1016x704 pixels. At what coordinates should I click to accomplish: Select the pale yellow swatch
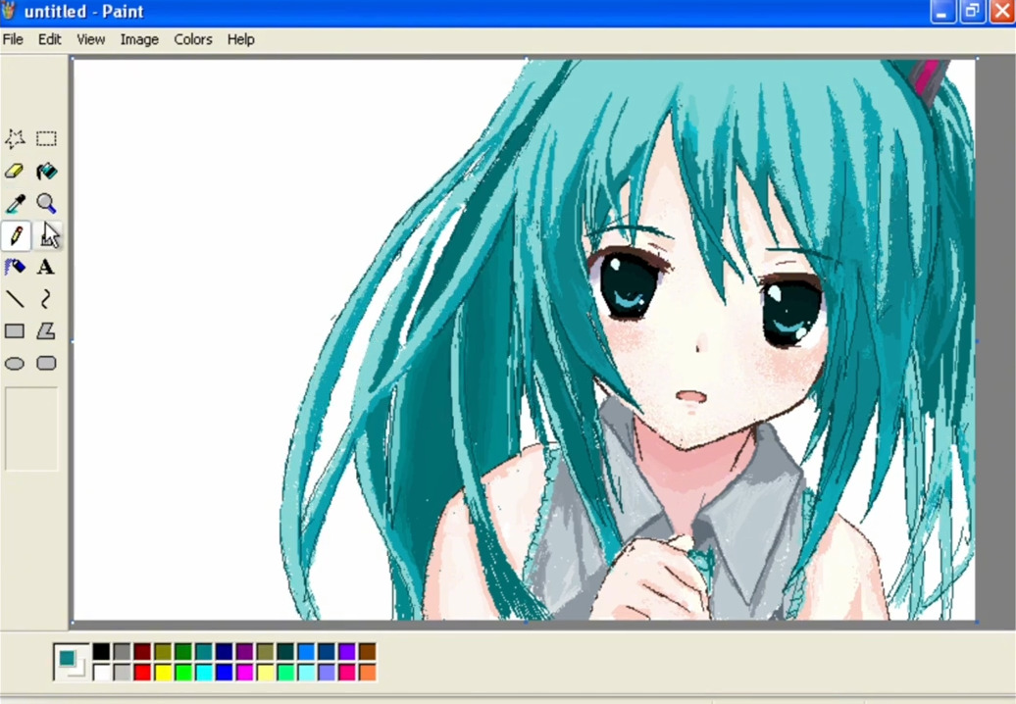pos(265,673)
